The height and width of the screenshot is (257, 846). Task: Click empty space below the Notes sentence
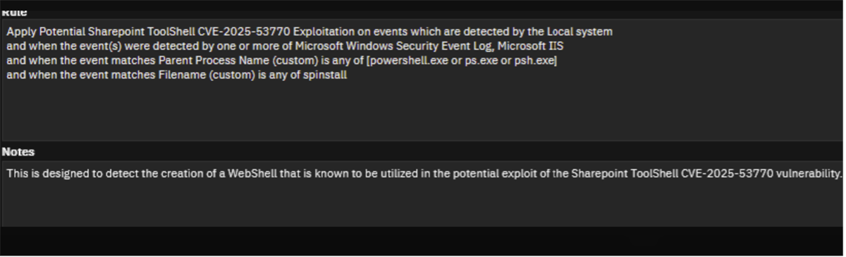(x=422, y=204)
